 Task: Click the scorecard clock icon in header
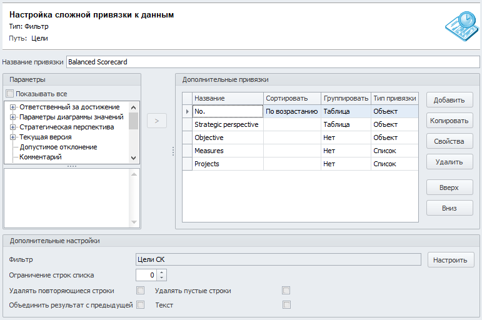click(462, 26)
